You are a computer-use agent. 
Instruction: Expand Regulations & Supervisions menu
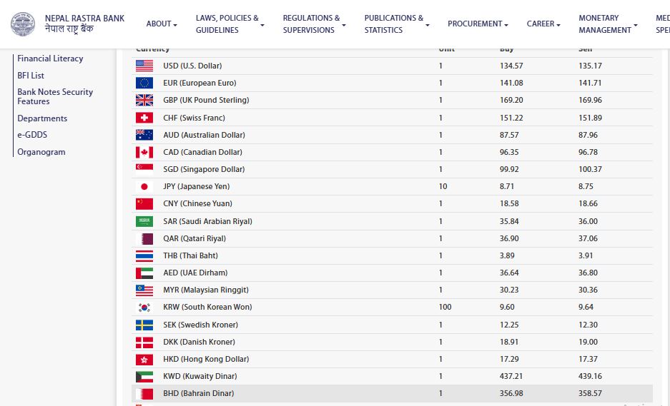[x=314, y=24]
